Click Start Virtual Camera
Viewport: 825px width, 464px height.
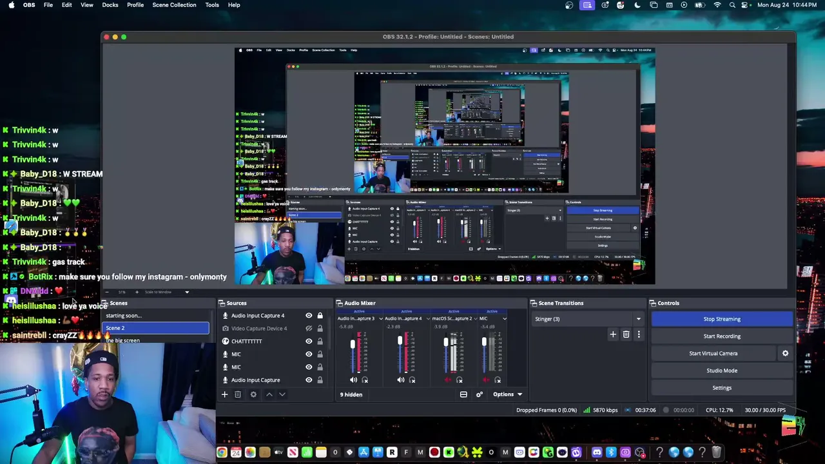click(x=713, y=353)
